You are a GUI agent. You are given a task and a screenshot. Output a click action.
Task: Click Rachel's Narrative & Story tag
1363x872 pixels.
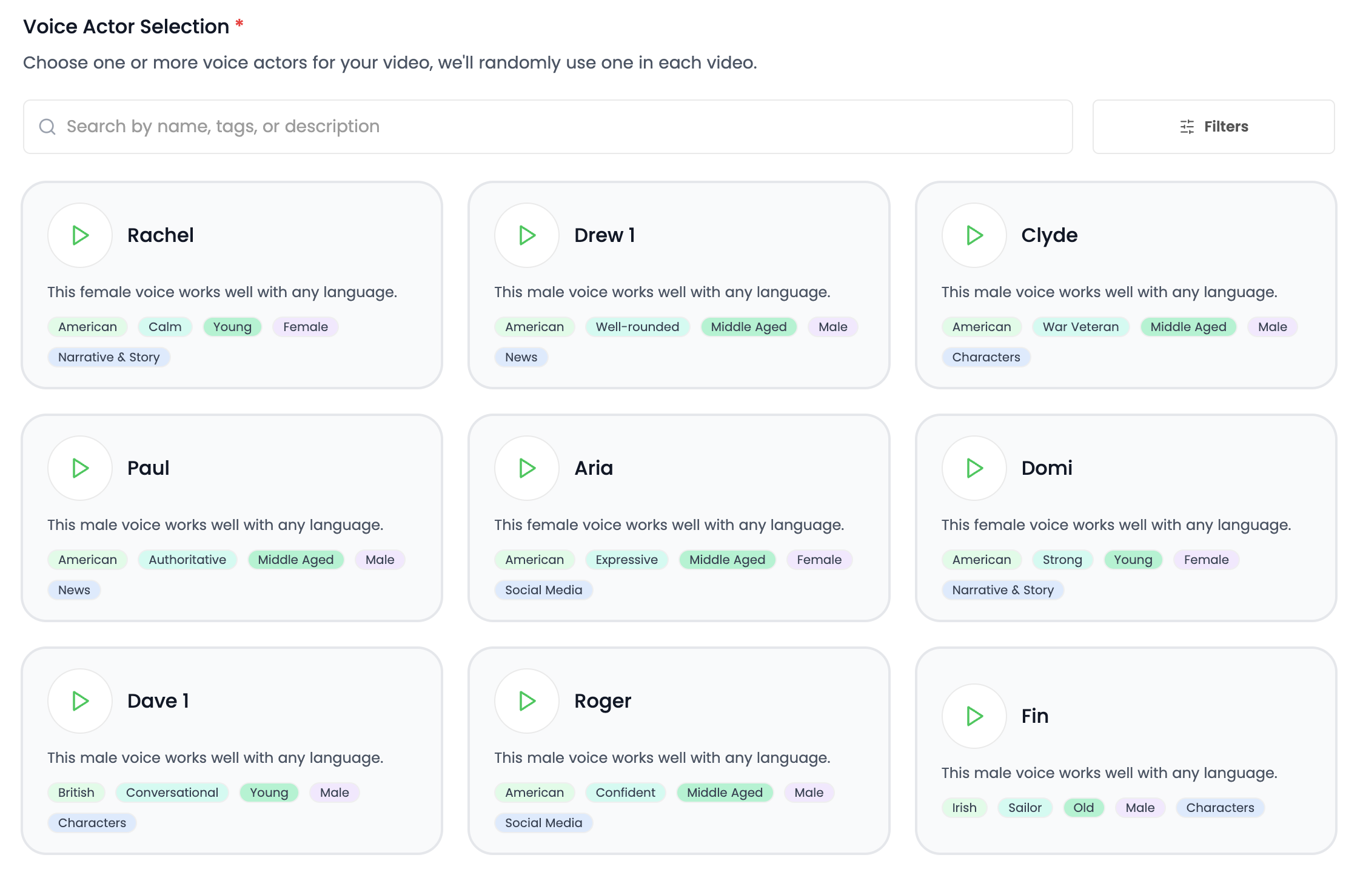pyautogui.click(x=109, y=357)
